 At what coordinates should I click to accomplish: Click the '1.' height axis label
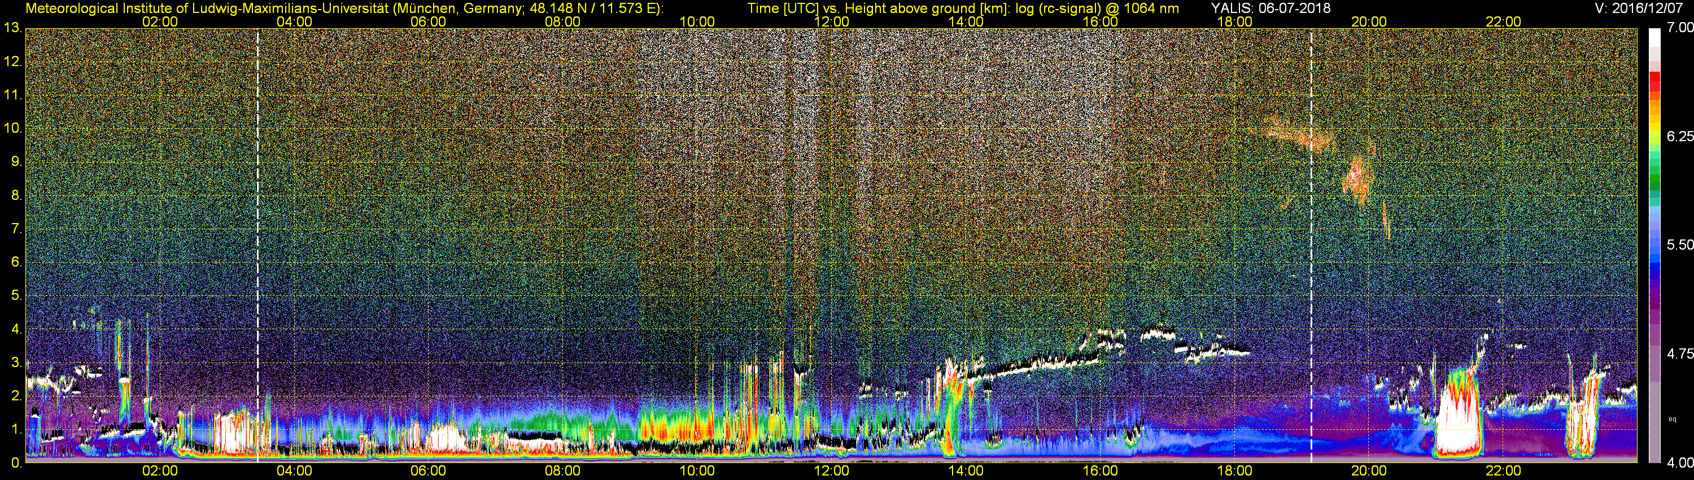click(16, 429)
